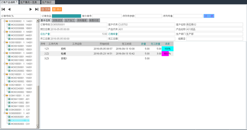This screenshot has width=247, height=130.
Task: Go to the previous record arrow
Action: coord(9,9)
